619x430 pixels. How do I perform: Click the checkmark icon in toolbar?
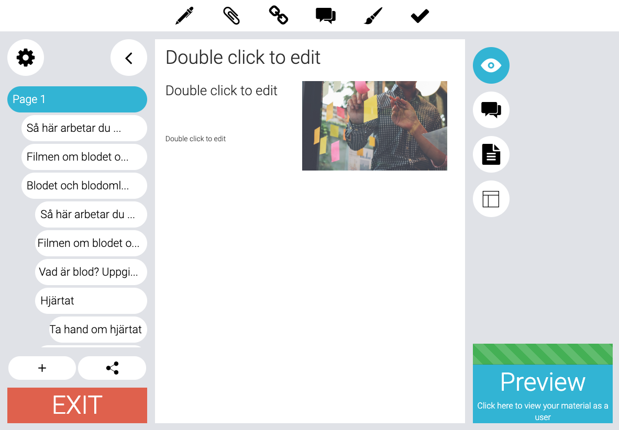419,16
